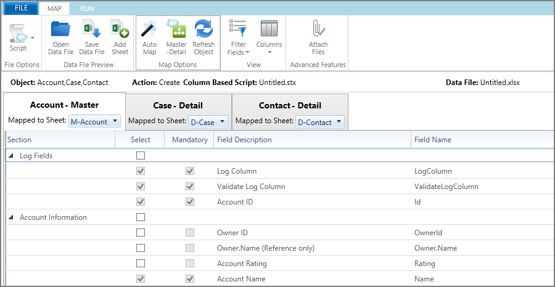
Task: Open the Filter Fields dropdown arrow
Action: coord(247,52)
